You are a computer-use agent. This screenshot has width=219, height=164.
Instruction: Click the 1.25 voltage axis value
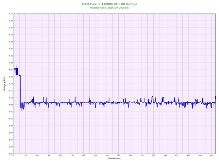tap(11, 70)
